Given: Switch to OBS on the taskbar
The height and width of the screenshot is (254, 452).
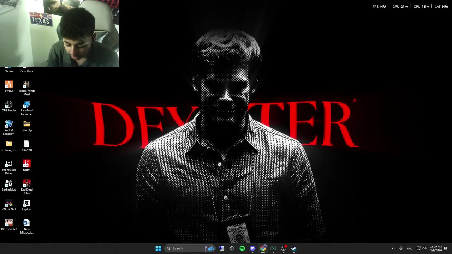Looking at the screenshot, I should coord(284,248).
